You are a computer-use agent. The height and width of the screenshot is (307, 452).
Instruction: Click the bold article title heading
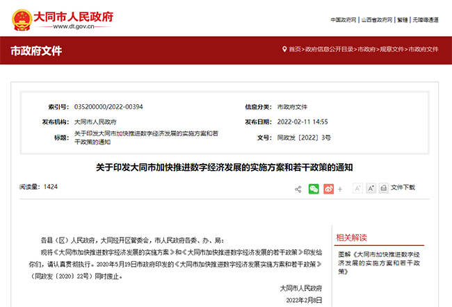click(225, 167)
